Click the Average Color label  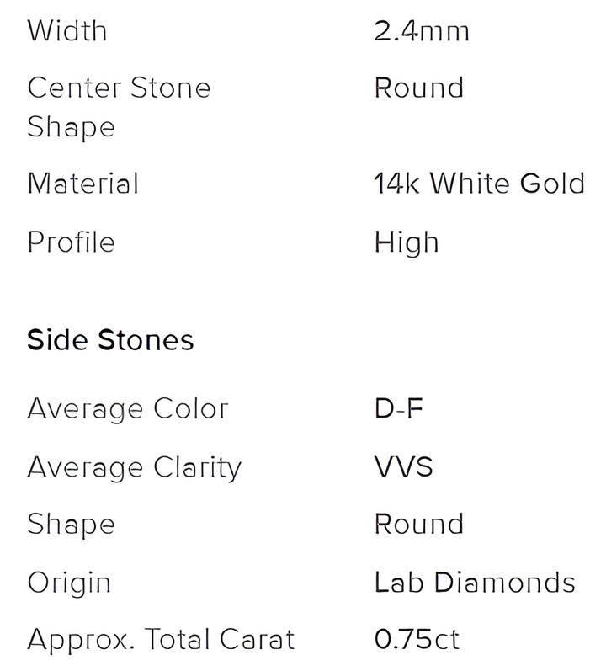point(127,409)
